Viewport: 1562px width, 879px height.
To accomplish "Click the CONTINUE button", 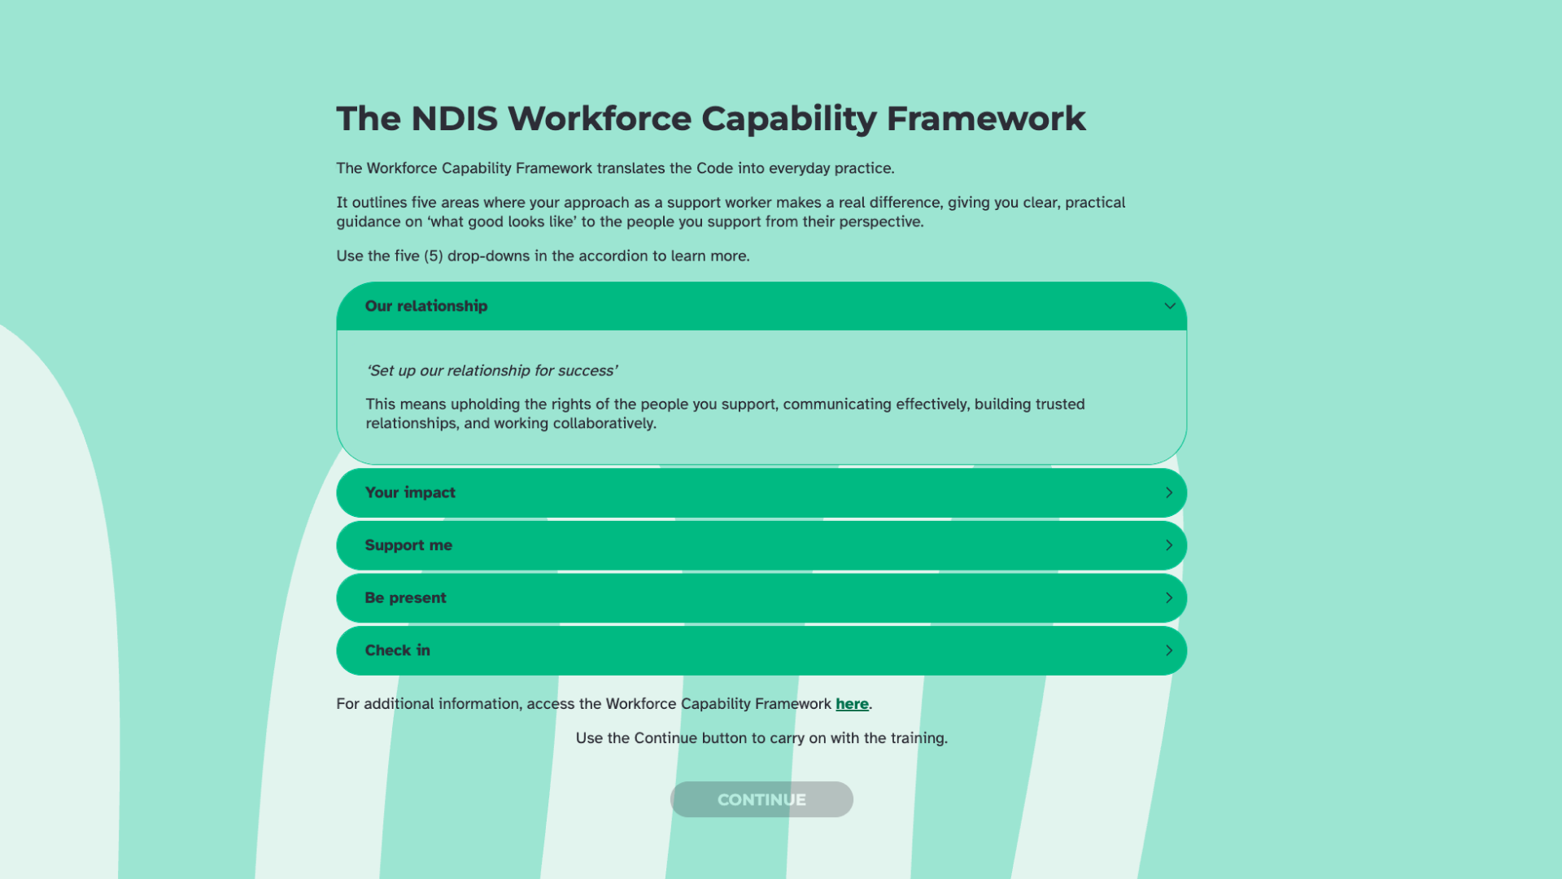I will pos(761,799).
